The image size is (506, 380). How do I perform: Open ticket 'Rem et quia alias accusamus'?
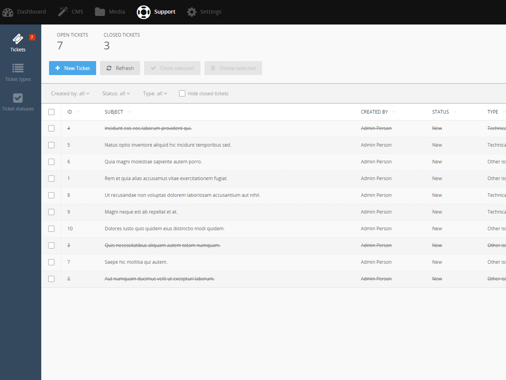[x=166, y=179]
